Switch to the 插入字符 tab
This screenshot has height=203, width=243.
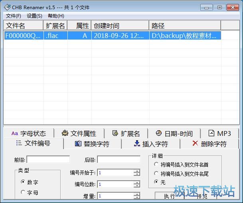tap(151, 144)
